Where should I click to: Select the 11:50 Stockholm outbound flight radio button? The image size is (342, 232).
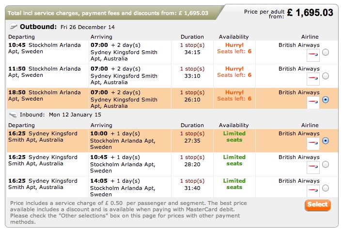click(326, 76)
